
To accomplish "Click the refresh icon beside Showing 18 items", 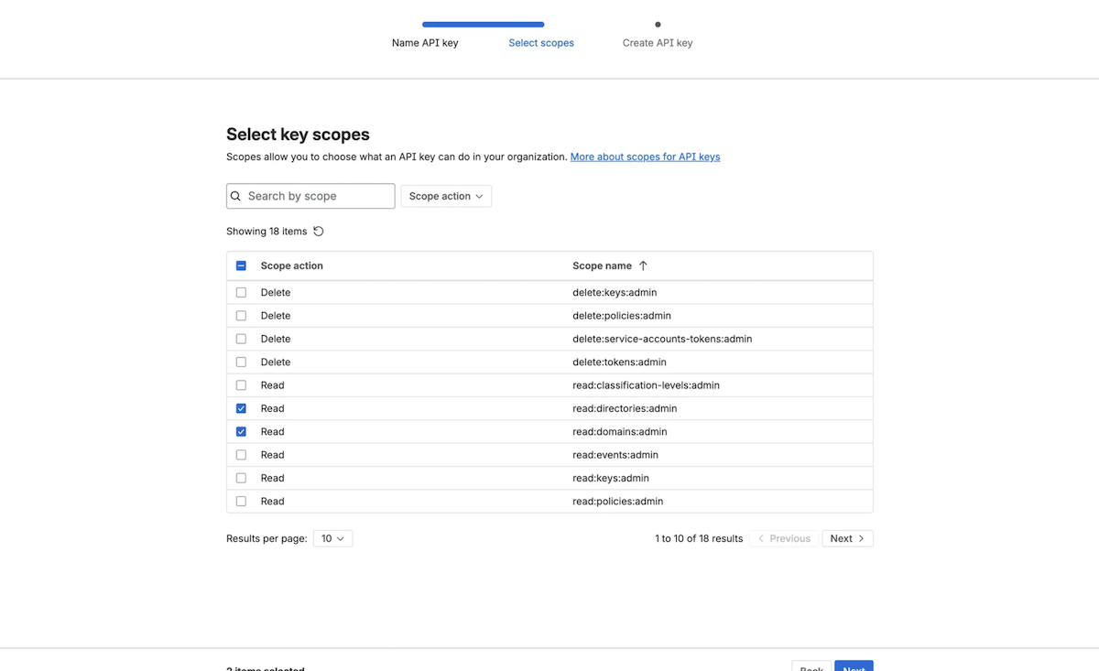I will pyautogui.click(x=318, y=231).
